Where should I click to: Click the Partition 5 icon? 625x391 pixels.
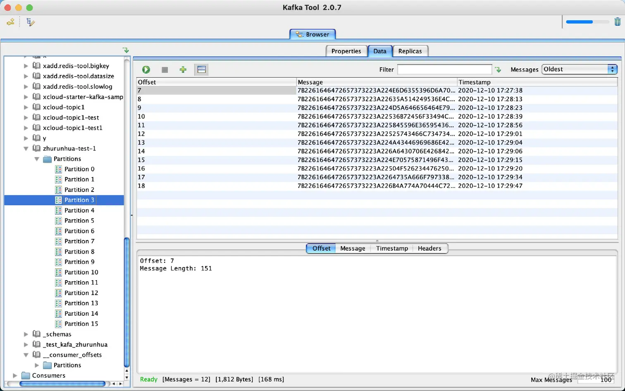[58, 221]
